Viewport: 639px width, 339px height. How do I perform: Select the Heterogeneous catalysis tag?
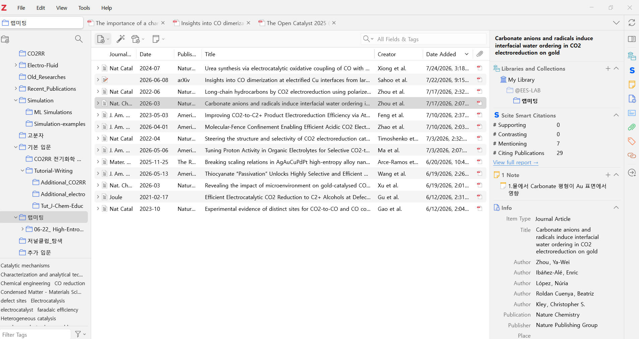coord(28,318)
